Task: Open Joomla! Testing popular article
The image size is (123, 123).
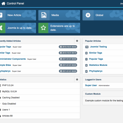Action: click(x=98, y=47)
